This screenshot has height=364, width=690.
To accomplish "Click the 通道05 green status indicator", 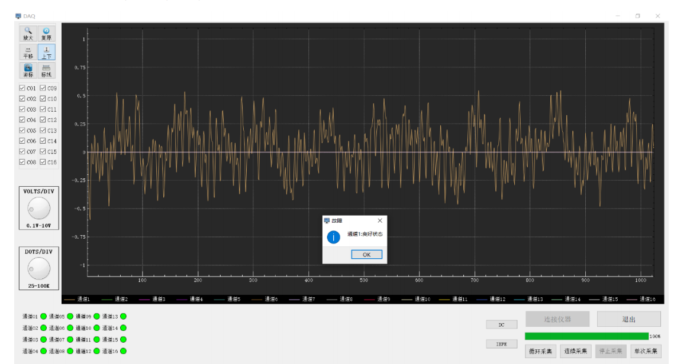I will pyautogui.click(x=70, y=316).
